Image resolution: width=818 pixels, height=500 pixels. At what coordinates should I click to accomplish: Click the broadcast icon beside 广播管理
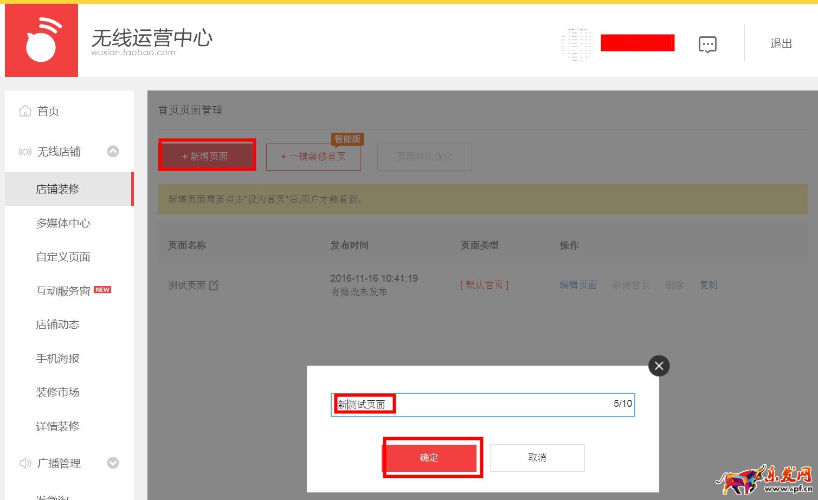click(x=25, y=463)
